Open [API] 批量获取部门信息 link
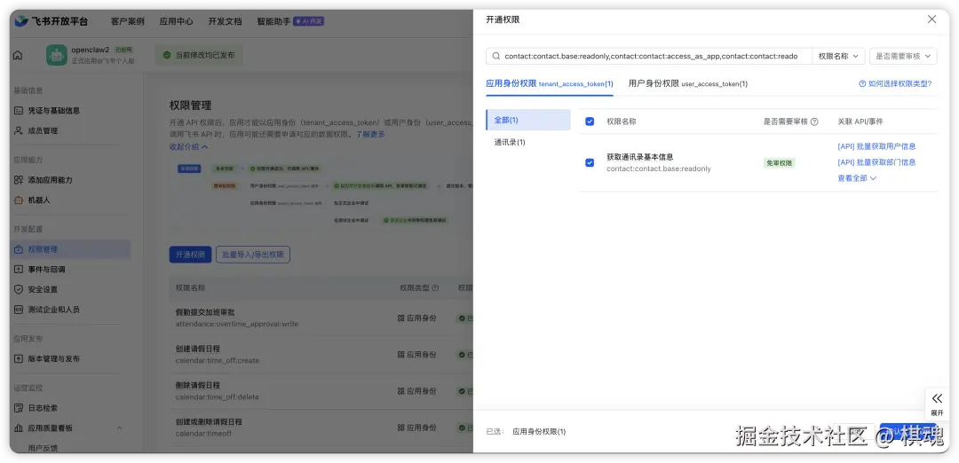The image size is (959, 463). click(876, 162)
